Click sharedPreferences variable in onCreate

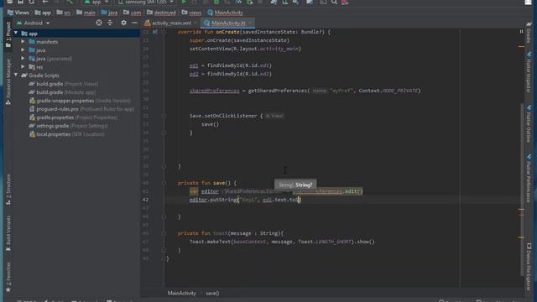coord(215,91)
